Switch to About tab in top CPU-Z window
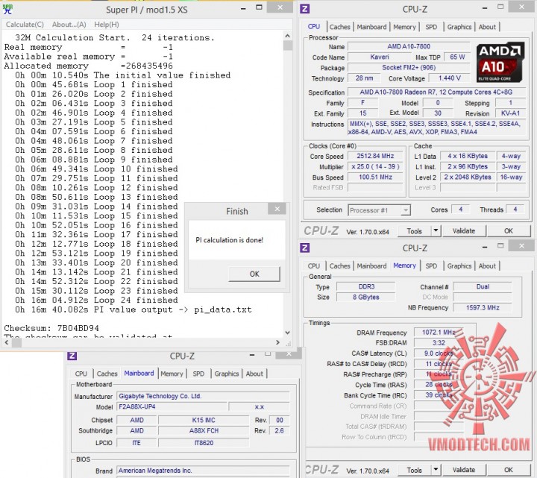Screen dimensions: 537x478 tap(487, 27)
